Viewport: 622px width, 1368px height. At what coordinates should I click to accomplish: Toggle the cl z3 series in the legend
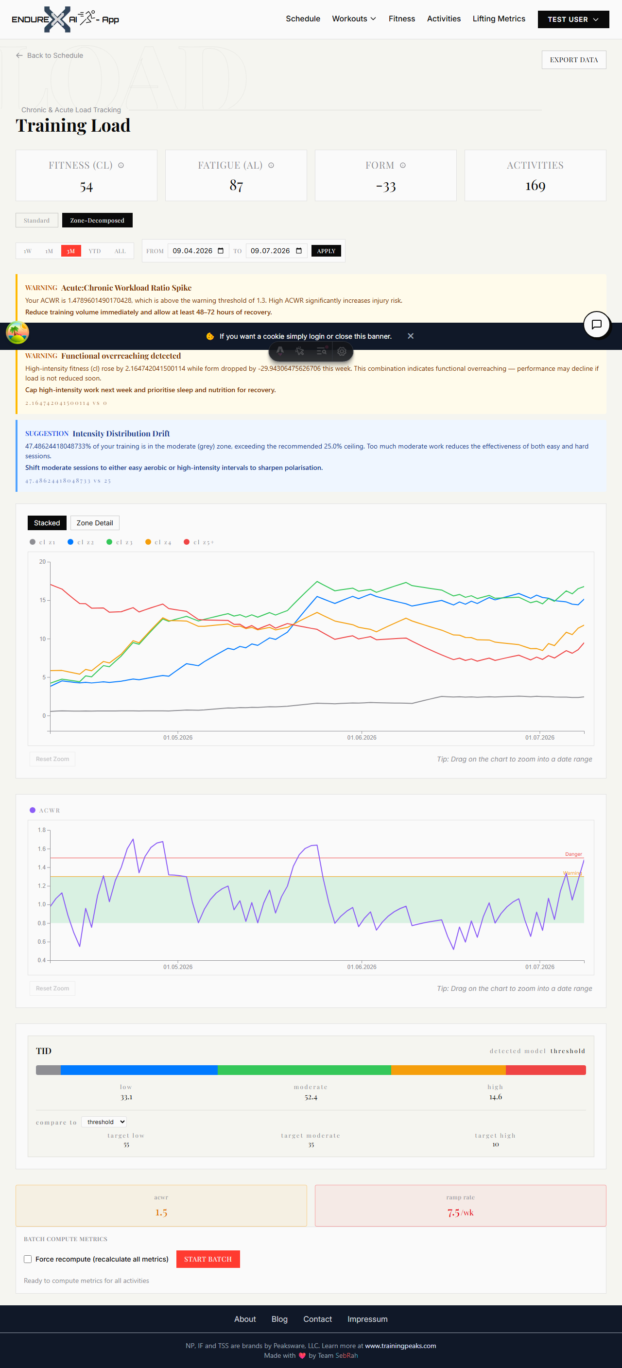tap(119, 542)
